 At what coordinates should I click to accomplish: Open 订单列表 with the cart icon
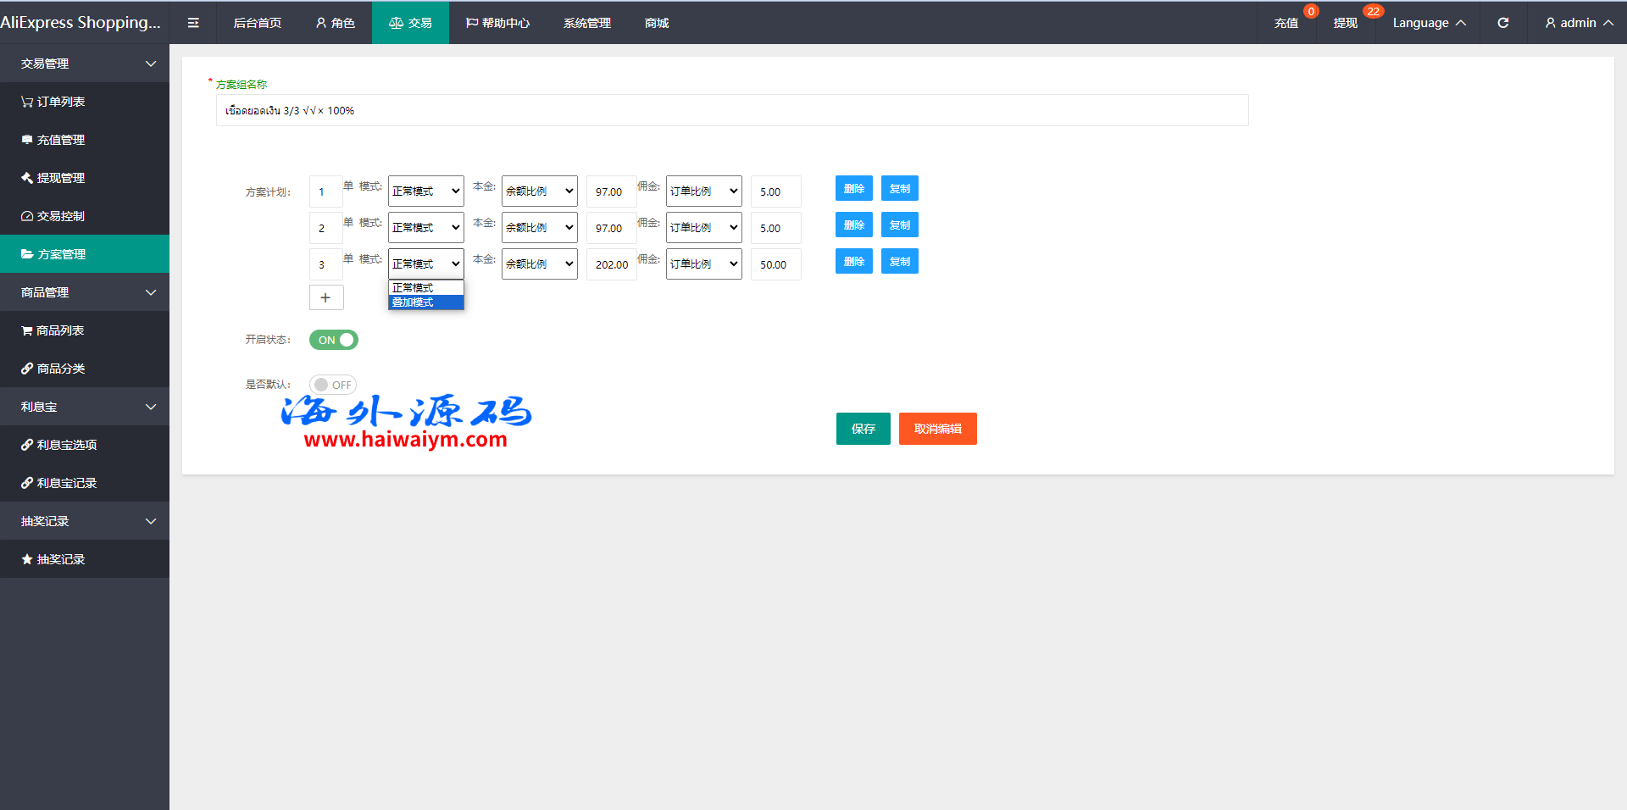pos(53,102)
